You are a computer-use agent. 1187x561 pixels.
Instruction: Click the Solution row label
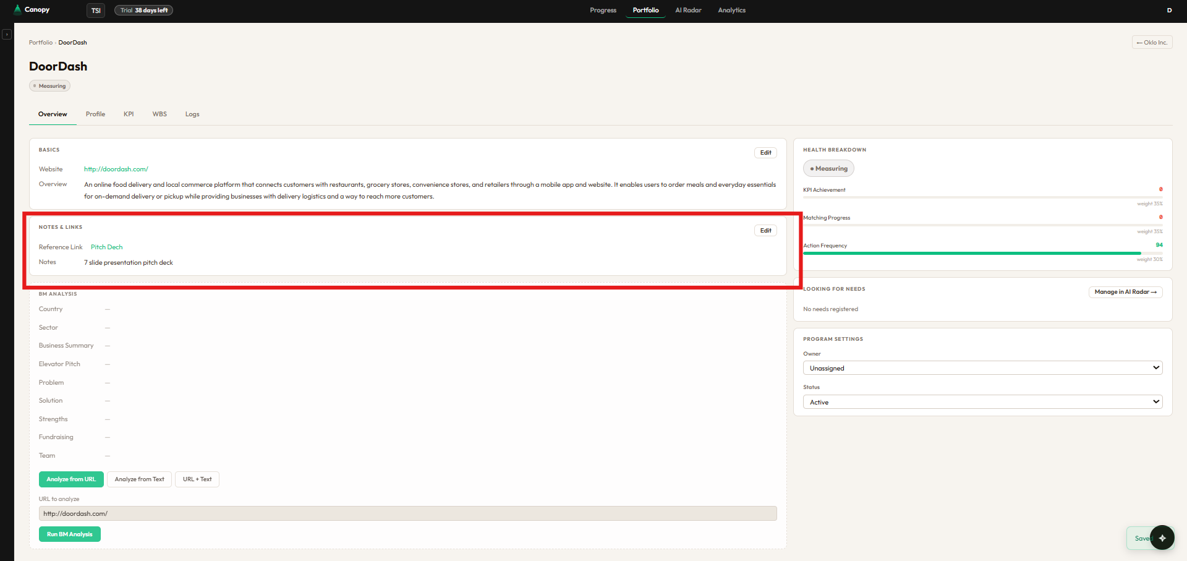click(51, 401)
